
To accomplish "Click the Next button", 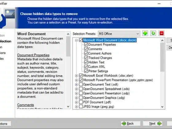I will [153, 123].
